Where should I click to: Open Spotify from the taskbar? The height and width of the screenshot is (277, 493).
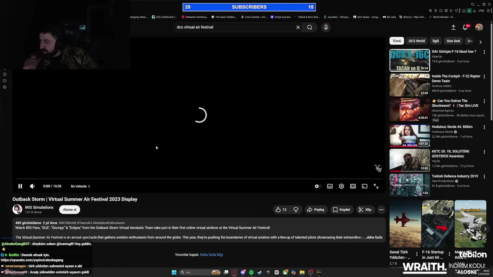(x=251, y=272)
